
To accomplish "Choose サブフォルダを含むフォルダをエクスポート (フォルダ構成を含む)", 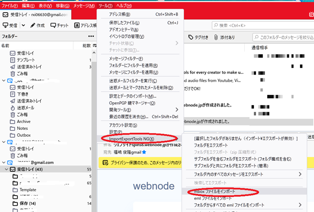I will 244,159.
